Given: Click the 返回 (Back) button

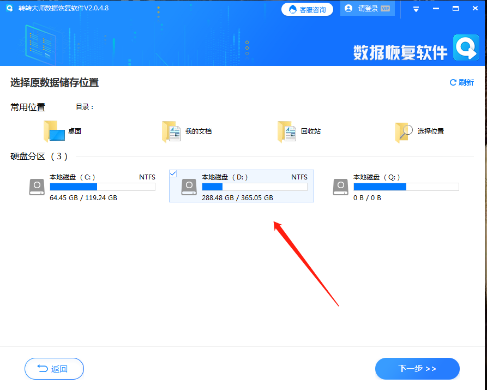Looking at the screenshot, I should tap(54, 369).
